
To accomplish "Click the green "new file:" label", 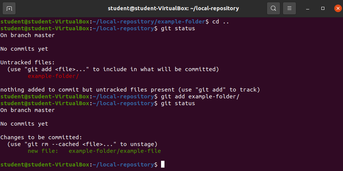I will coord(43,151).
